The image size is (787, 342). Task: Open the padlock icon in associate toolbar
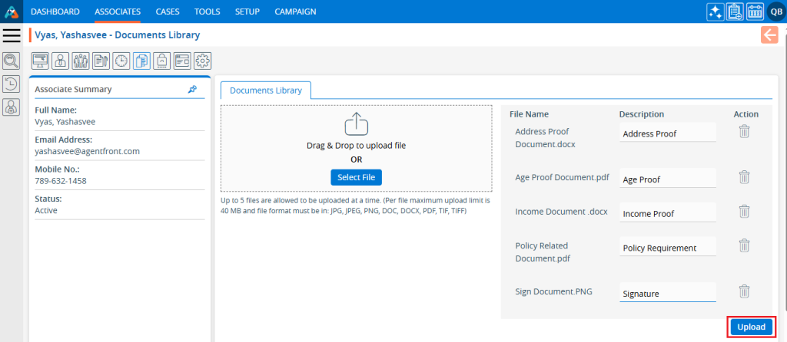[x=162, y=61]
